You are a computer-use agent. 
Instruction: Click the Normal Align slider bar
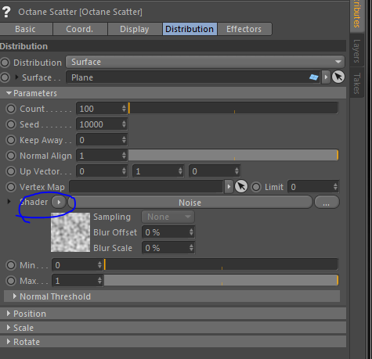tap(233, 155)
